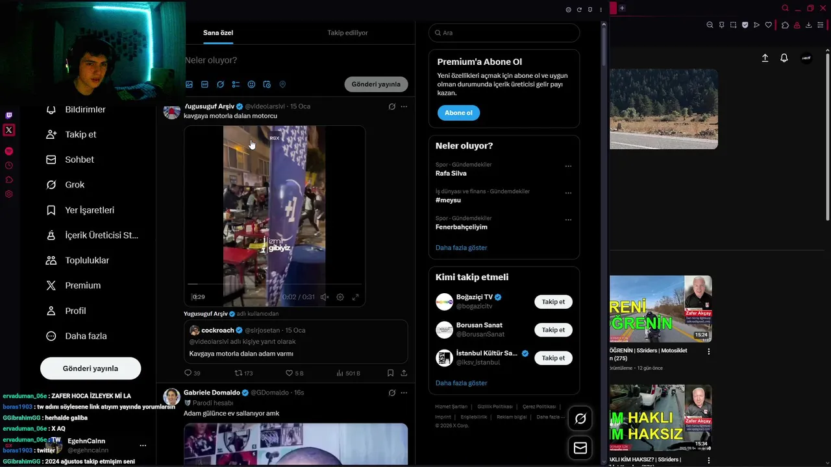Screen dimensions: 831x467
Task: Open Topluluklar communities
Action: (x=78, y=260)
